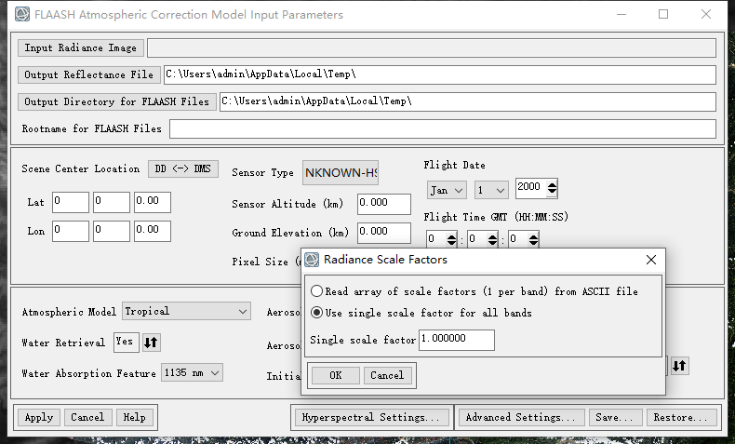The image size is (735, 444).
Task: Adjust the Flight Time minutes stepper
Action: tap(492, 239)
